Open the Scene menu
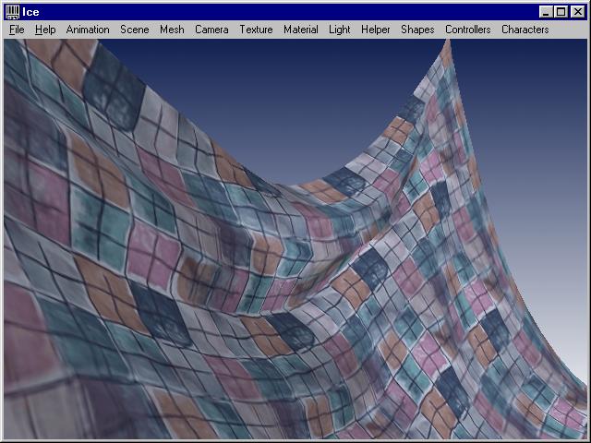This screenshot has height=443, width=591. [135, 30]
